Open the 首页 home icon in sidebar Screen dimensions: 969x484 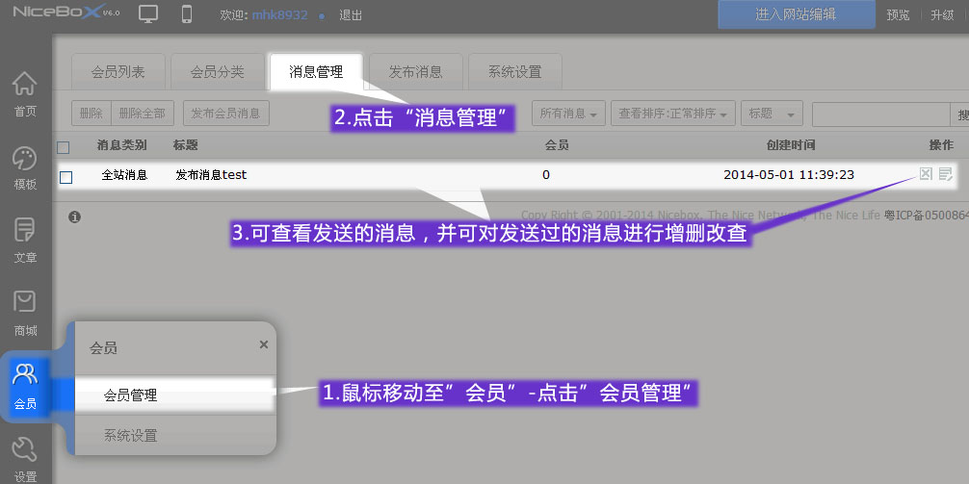[x=25, y=93]
